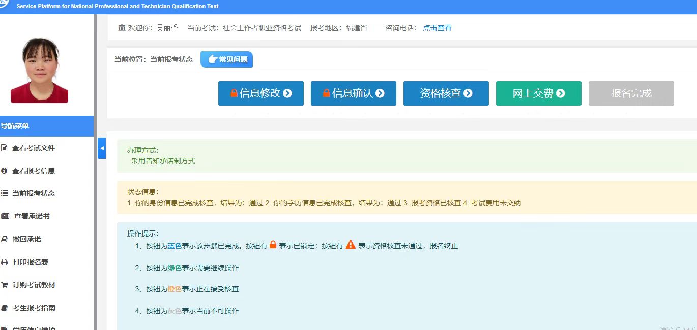This screenshot has height=330, width=697.
Task: Select 查看报考信息 menu item
Action: point(34,171)
